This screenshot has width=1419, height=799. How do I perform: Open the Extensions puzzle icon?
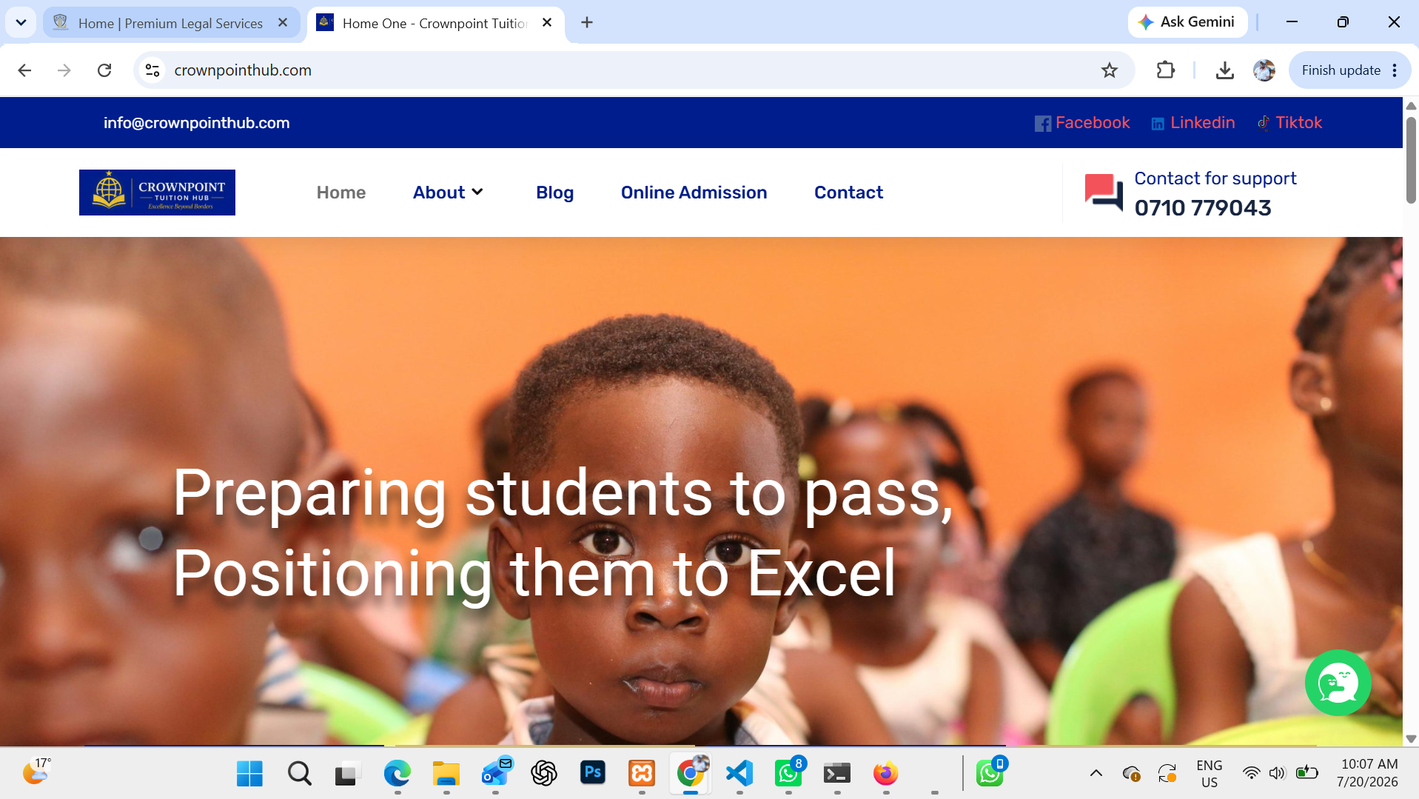(x=1166, y=70)
